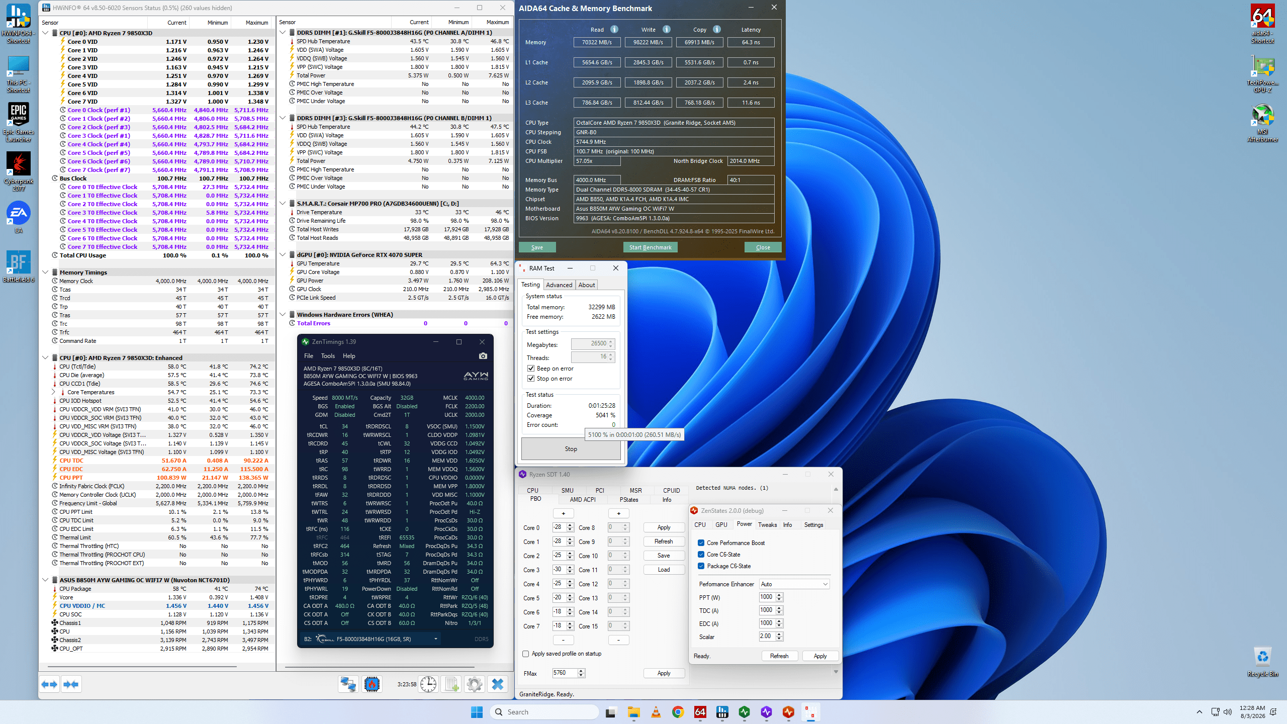This screenshot has width=1287, height=724.
Task: Open HWiNFO remote network computers icon
Action: coord(348,684)
